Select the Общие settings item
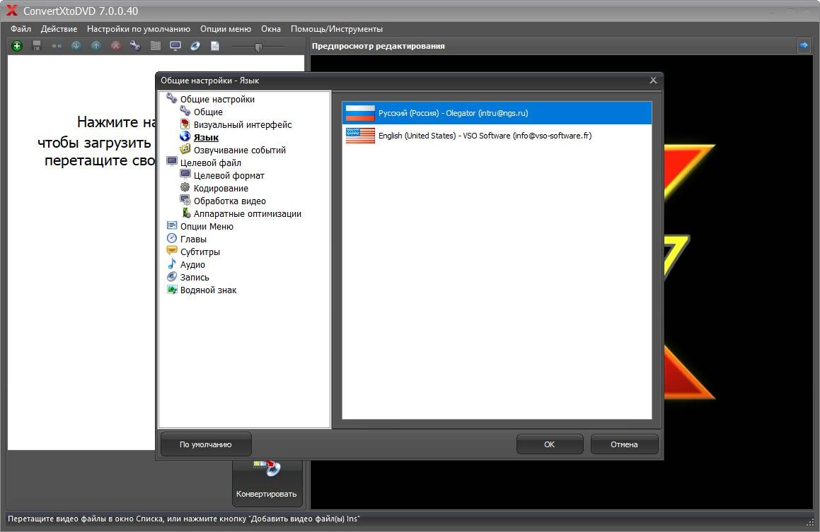Screen dimensions: 820x532 point(208,112)
